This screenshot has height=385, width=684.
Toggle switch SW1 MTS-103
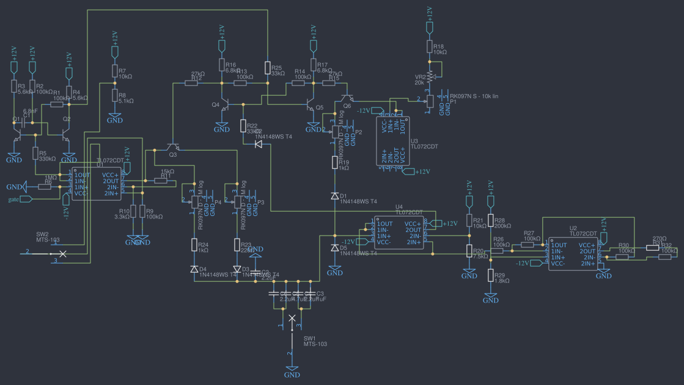292,320
